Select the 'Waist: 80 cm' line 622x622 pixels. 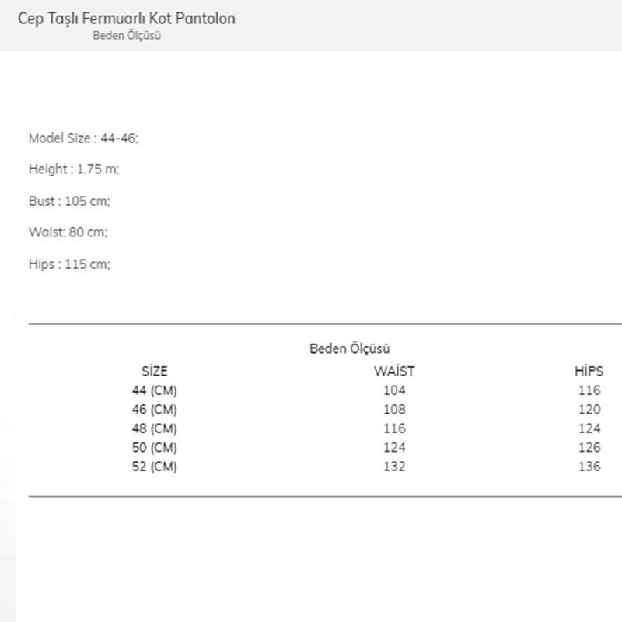[x=68, y=232]
